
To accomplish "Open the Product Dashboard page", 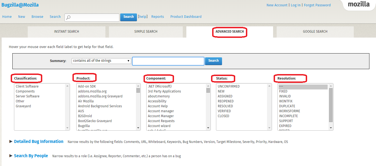I will [186, 16].
